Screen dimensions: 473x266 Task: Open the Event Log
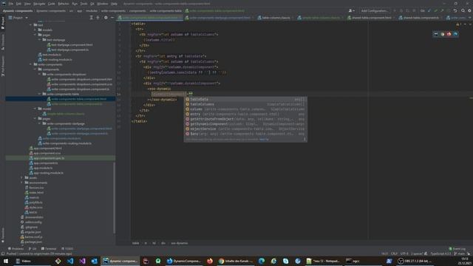tap(457, 249)
